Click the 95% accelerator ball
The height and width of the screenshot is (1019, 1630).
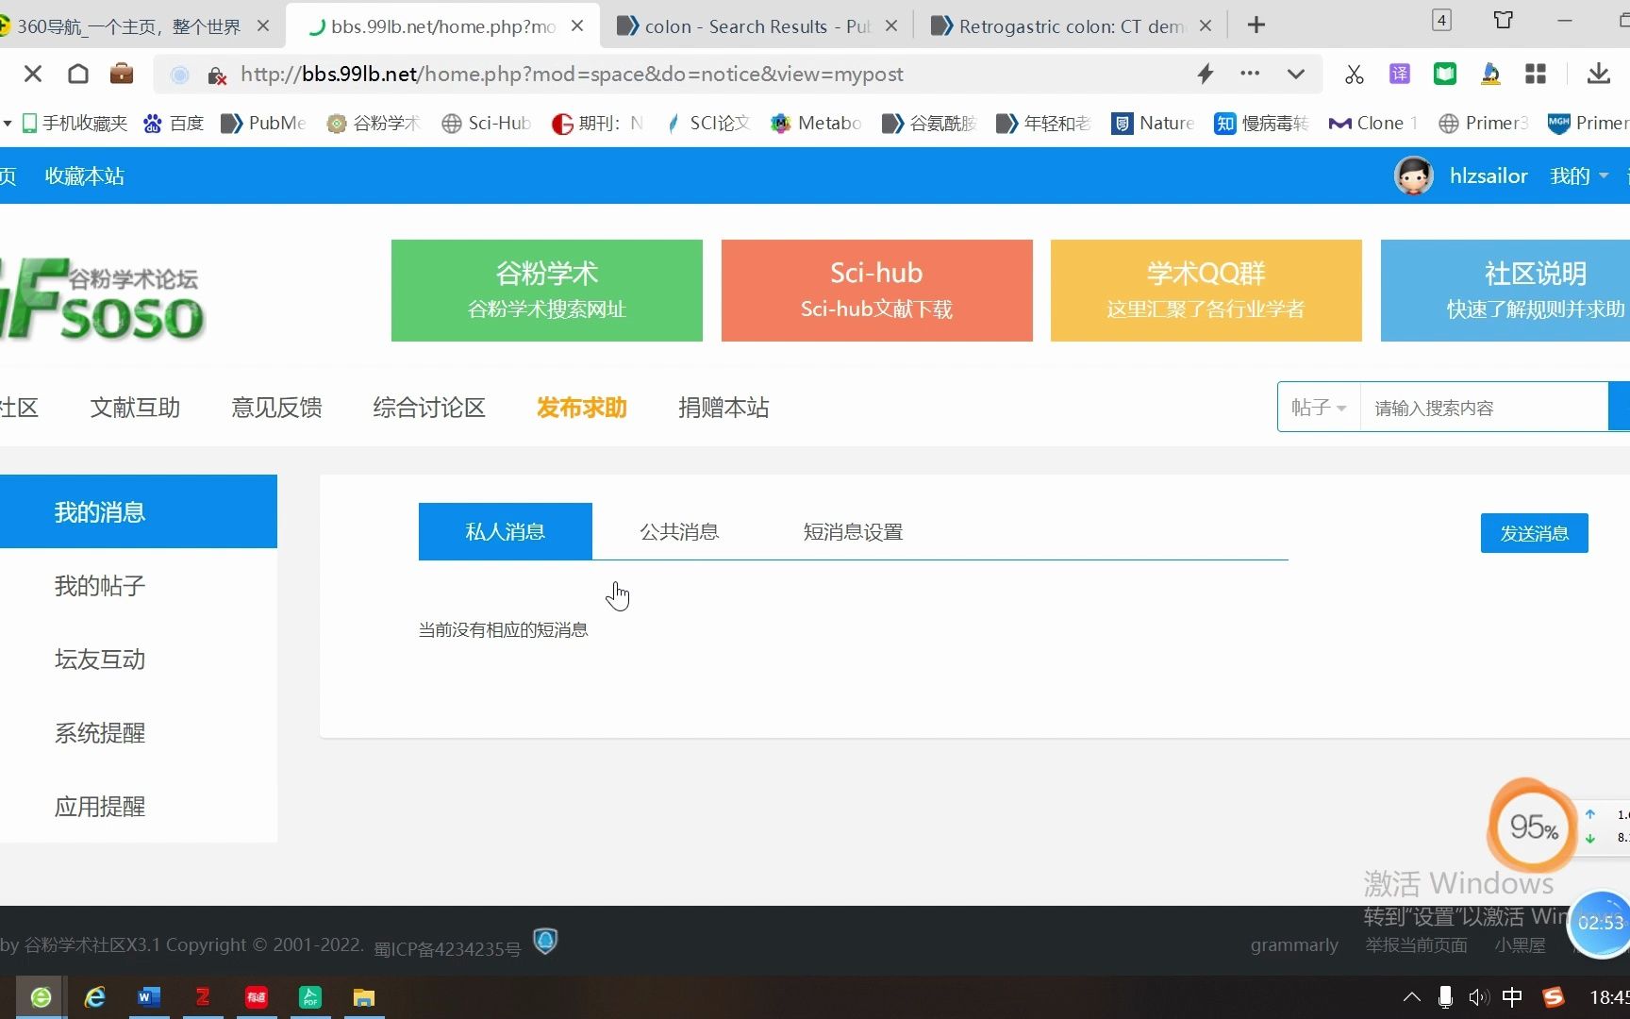pyautogui.click(x=1533, y=827)
